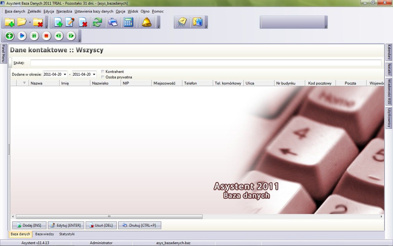The height and width of the screenshot is (246, 393).
Task: Open the Panel Menu side tab
Action: click(3, 54)
